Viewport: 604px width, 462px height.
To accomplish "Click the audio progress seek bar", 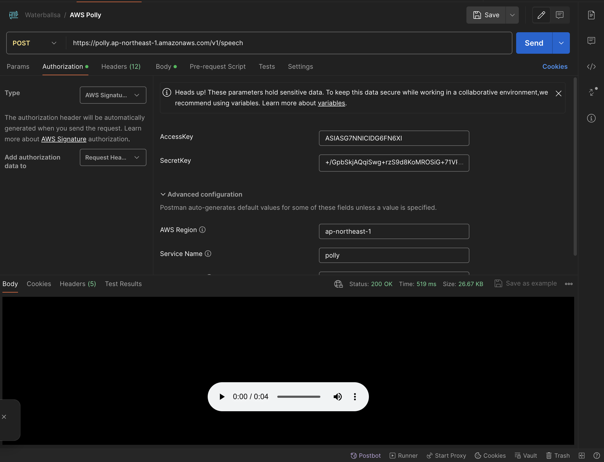I will point(299,396).
